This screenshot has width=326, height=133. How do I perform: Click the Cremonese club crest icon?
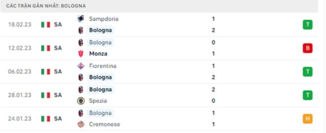pos(81,124)
